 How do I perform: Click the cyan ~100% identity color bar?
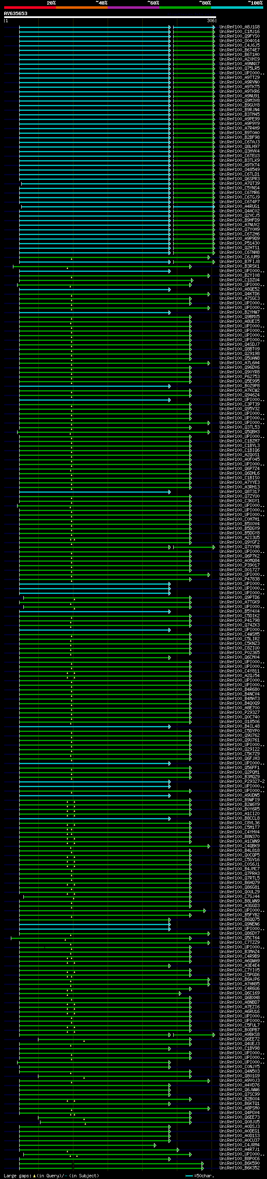tap(237, 8)
